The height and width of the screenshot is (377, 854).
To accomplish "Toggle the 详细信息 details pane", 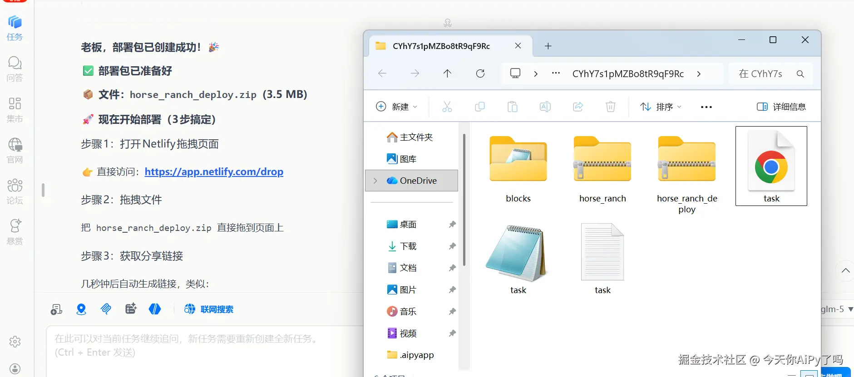I will (781, 107).
